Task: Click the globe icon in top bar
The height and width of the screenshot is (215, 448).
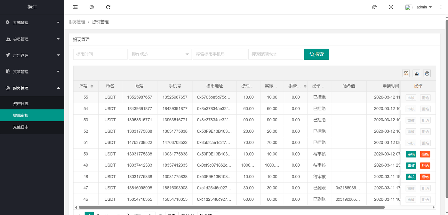Action: tap(92, 7)
